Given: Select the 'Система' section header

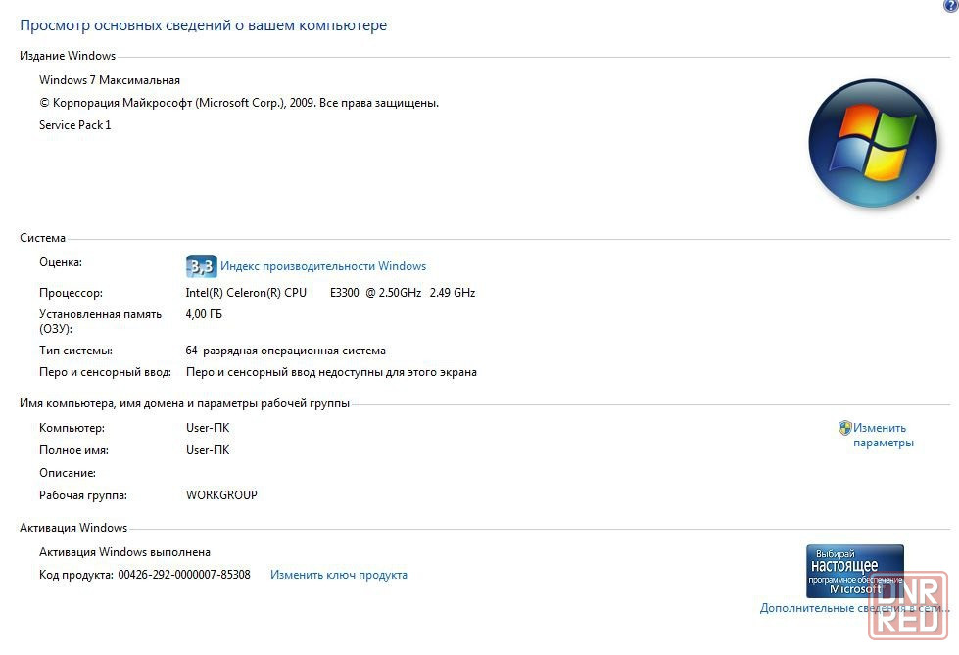Looking at the screenshot, I should pos(42,238).
